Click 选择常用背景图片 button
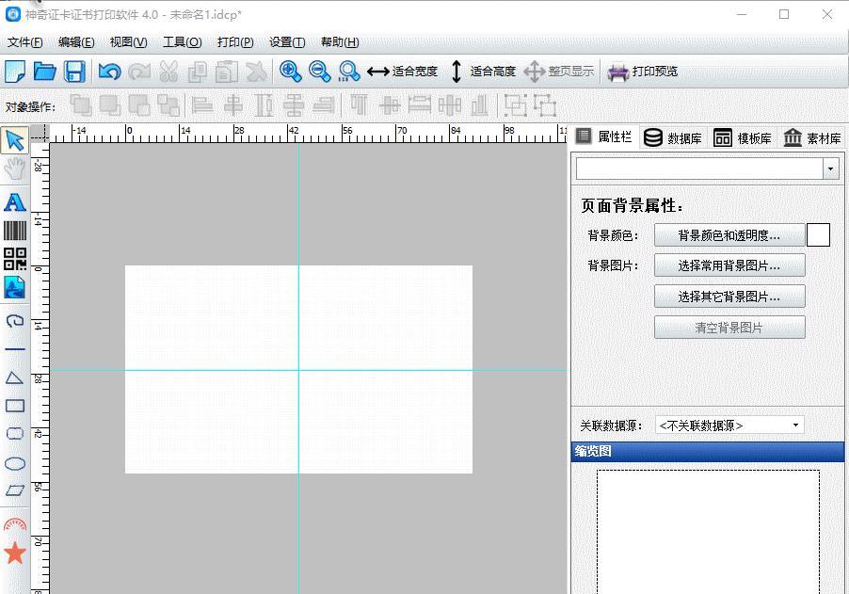Viewport: 849px width, 594px height. (729, 265)
